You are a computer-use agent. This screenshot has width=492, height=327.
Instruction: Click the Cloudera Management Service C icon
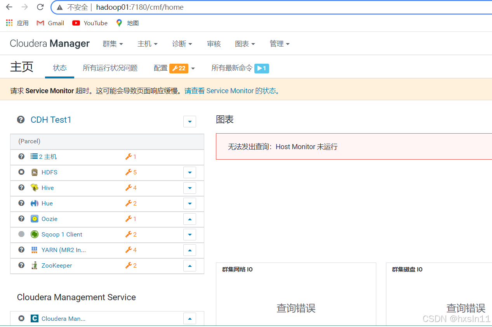[x=35, y=318]
